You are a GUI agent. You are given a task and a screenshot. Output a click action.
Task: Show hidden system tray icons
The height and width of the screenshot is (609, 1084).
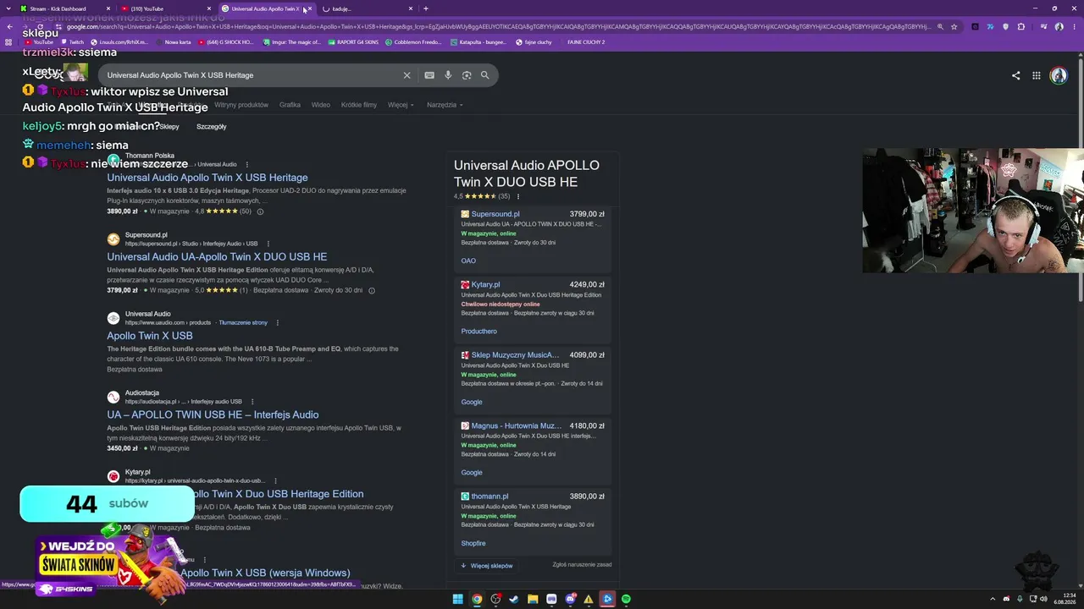tap(994, 599)
